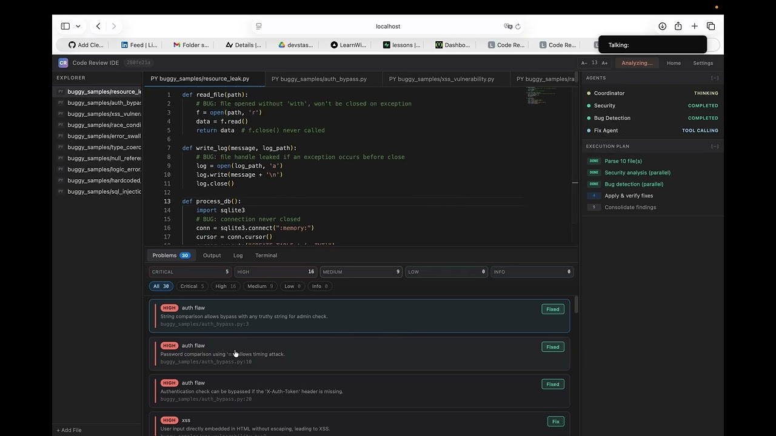
Task: Click the CR Code Review IDE logo
Action: tap(63, 63)
